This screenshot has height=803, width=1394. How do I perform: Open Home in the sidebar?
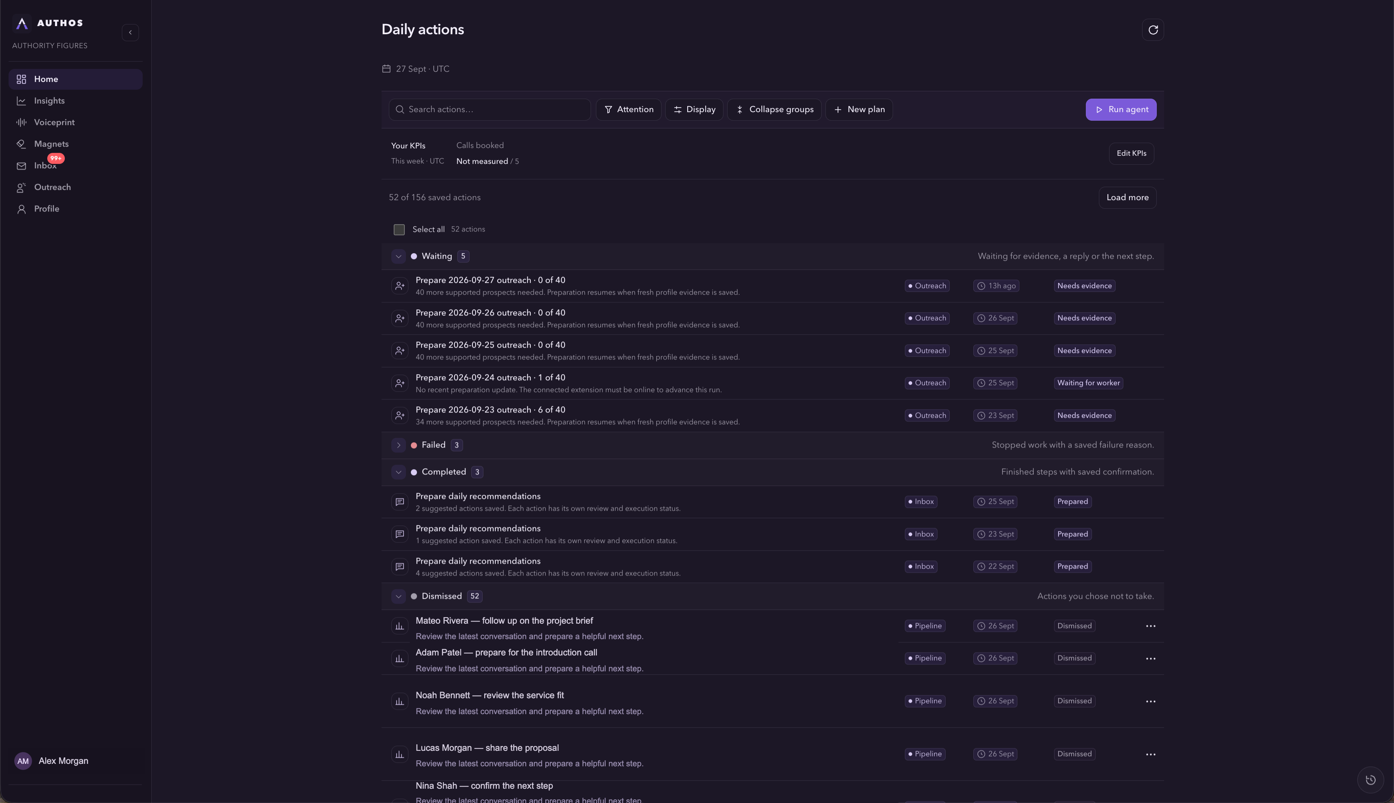tap(75, 79)
